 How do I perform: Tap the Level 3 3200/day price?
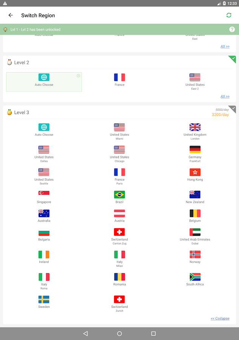(220, 114)
